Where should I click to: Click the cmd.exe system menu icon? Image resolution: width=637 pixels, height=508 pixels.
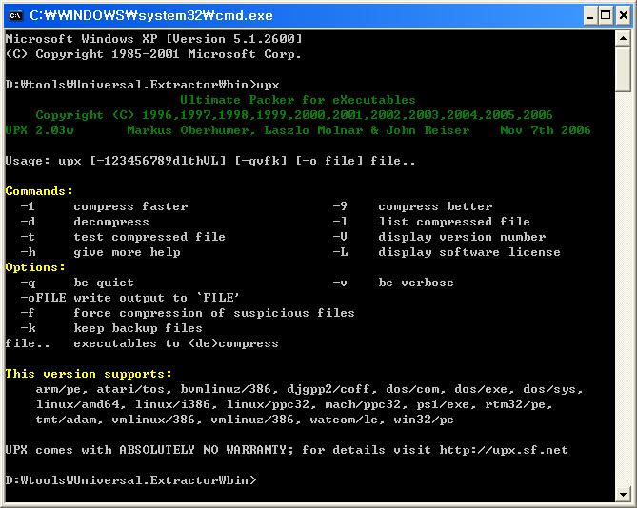15,15
